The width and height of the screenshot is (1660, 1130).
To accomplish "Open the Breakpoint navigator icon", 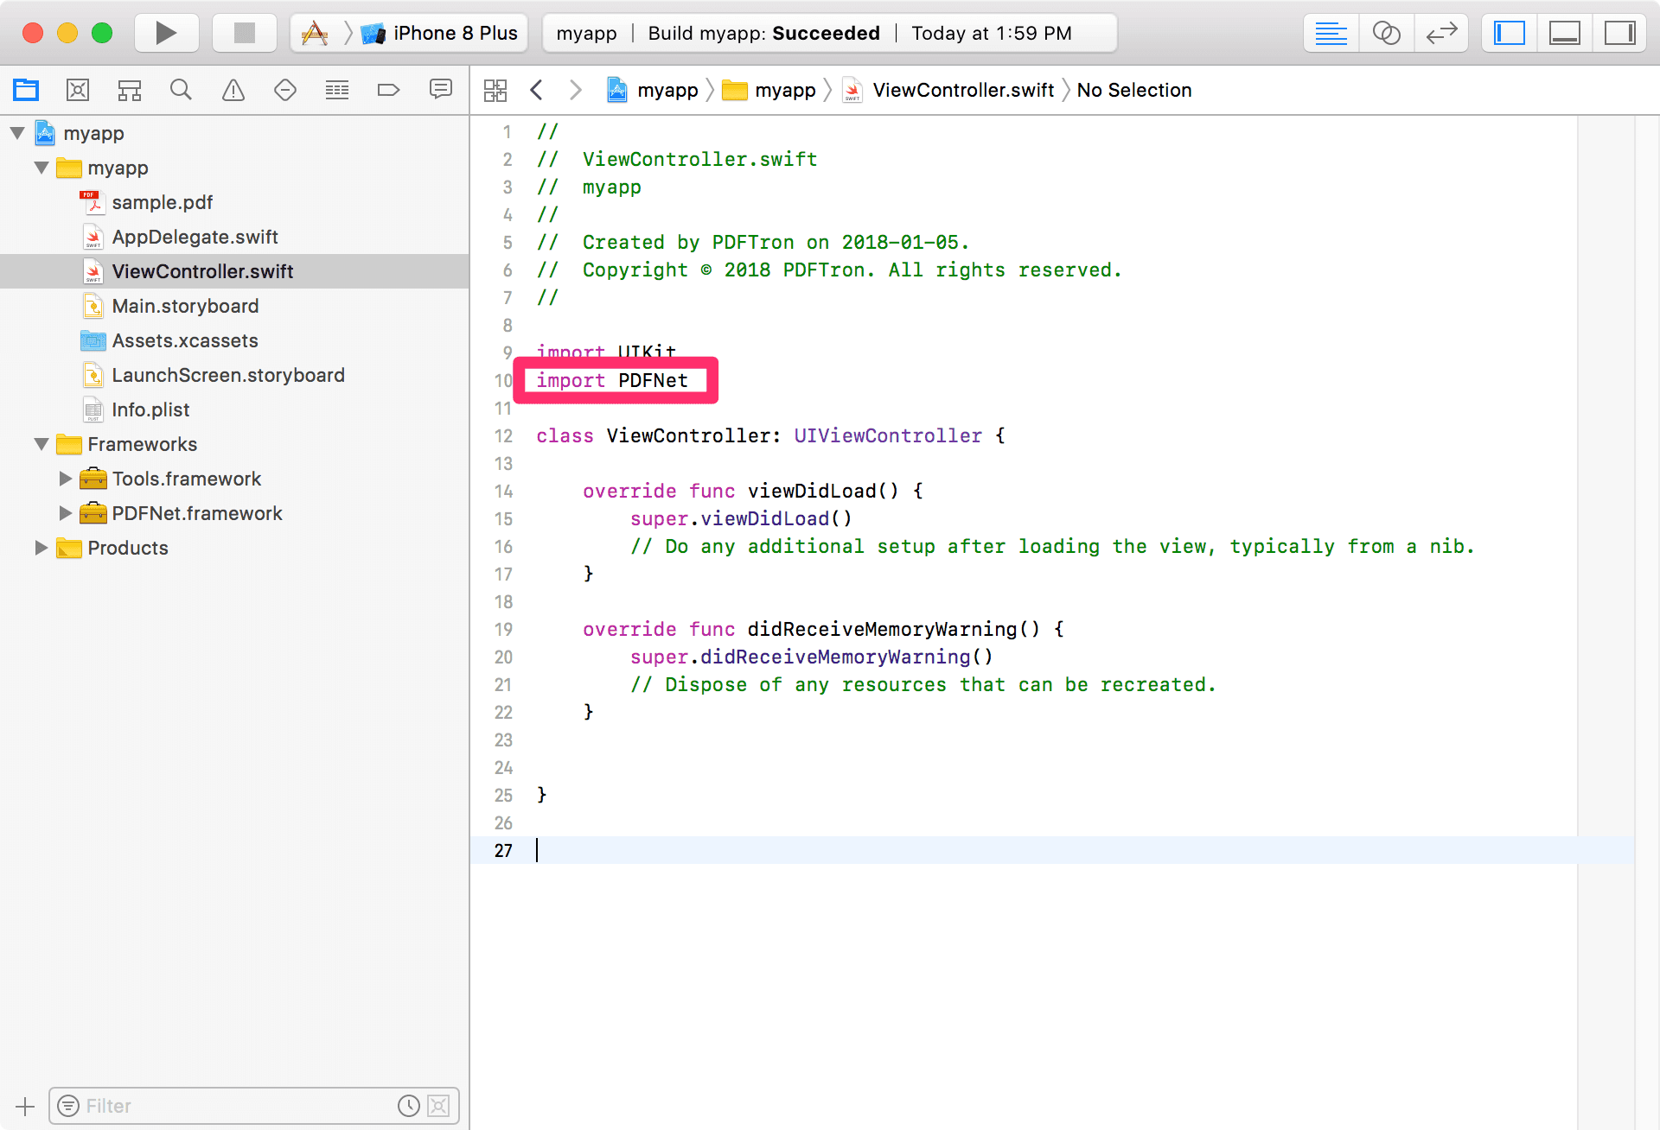I will pos(389,90).
